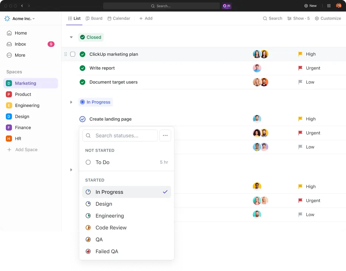The height and width of the screenshot is (271, 346).
Task: Select the To Do status radio
Action: coord(88,162)
